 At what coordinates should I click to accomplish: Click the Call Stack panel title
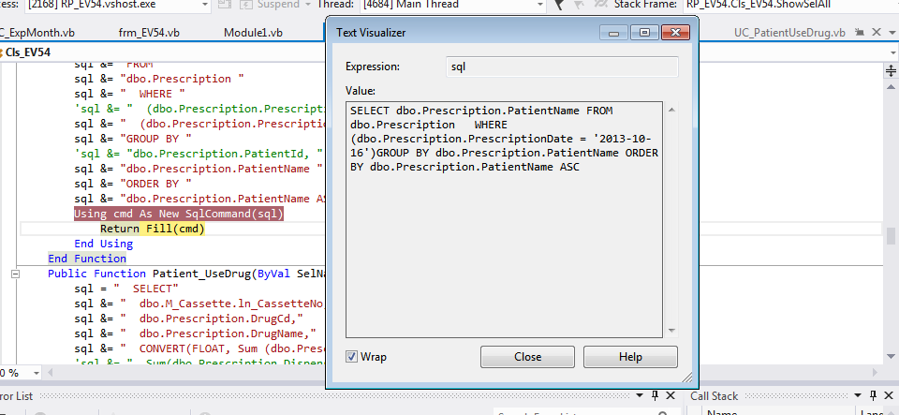714,395
